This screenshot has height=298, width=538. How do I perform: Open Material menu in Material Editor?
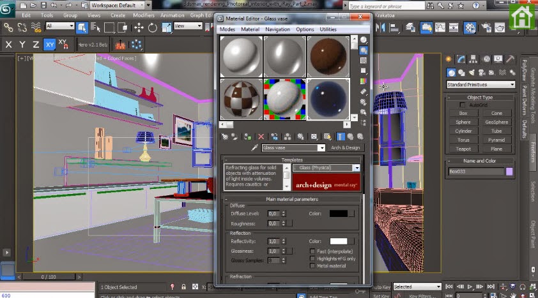pos(250,29)
